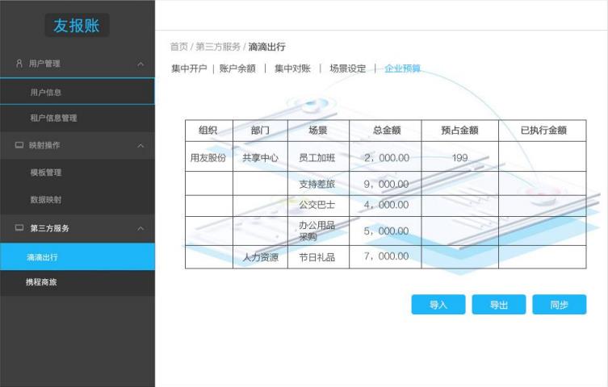Click 第三方服务 in the breadcrumb

tap(218, 47)
